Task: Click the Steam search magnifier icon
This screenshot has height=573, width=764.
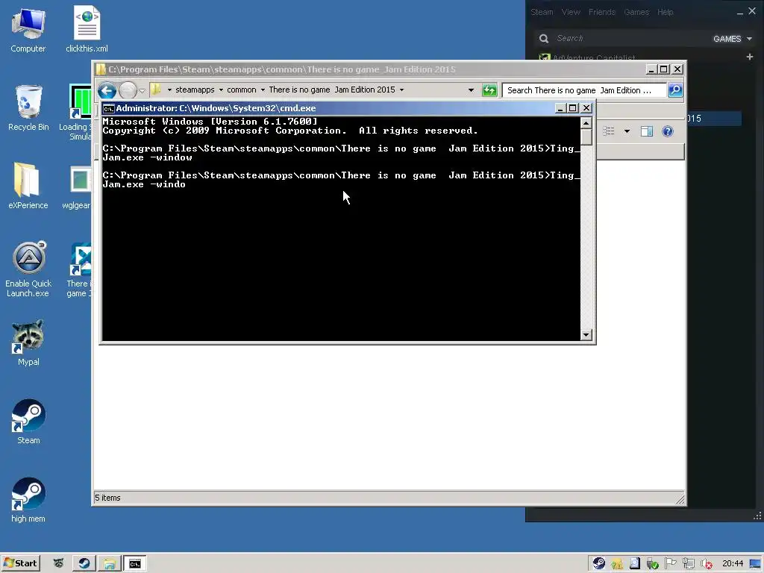Action: pyautogui.click(x=544, y=39)
